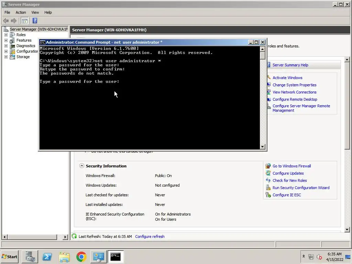Select Storage in the console tree
352x264 pixels.
pyautogui.click(x=23, y=57)
